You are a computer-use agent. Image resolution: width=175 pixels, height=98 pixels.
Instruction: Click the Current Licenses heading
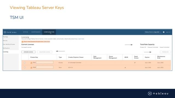(x=28, y=44)
